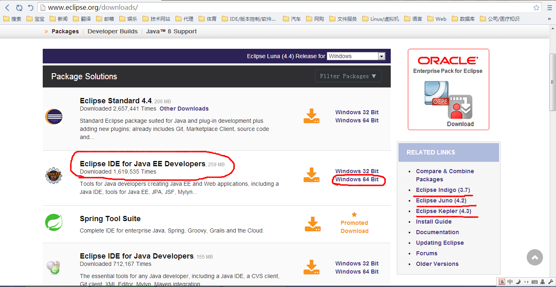Select the Packages tab
This screenshot has height=287, width=556.
[65, 31]
